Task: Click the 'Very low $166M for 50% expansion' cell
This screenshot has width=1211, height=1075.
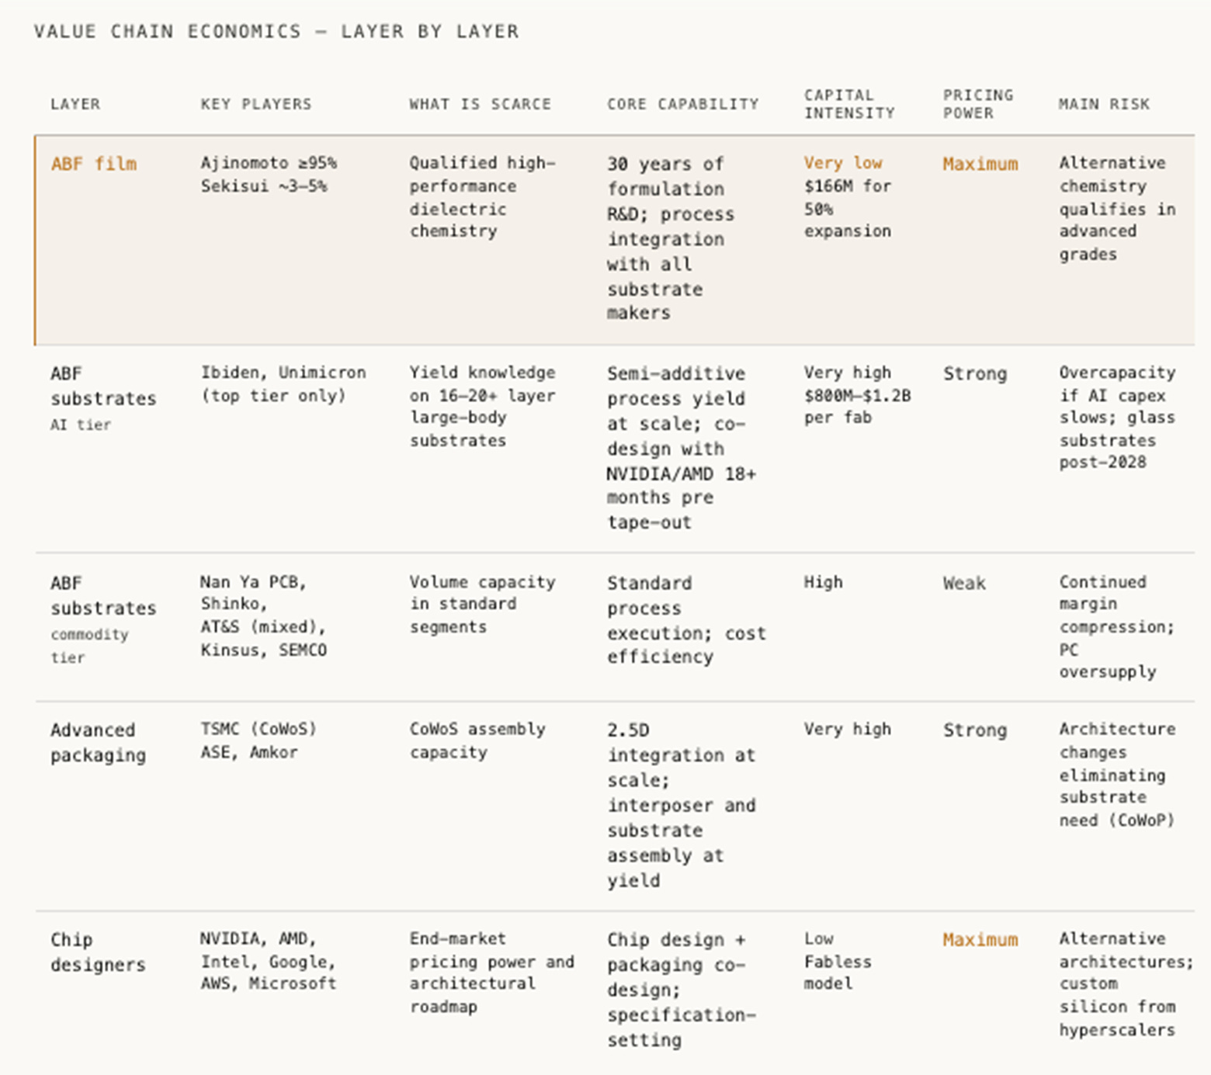Action: [848, 197]
